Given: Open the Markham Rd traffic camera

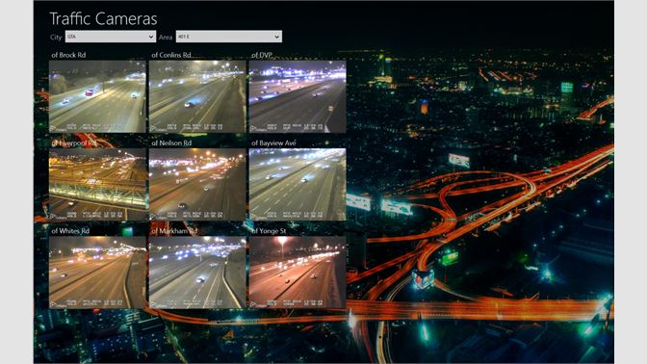Looking at the screenshot, I should pyautogui.click(x=197, y=273).
